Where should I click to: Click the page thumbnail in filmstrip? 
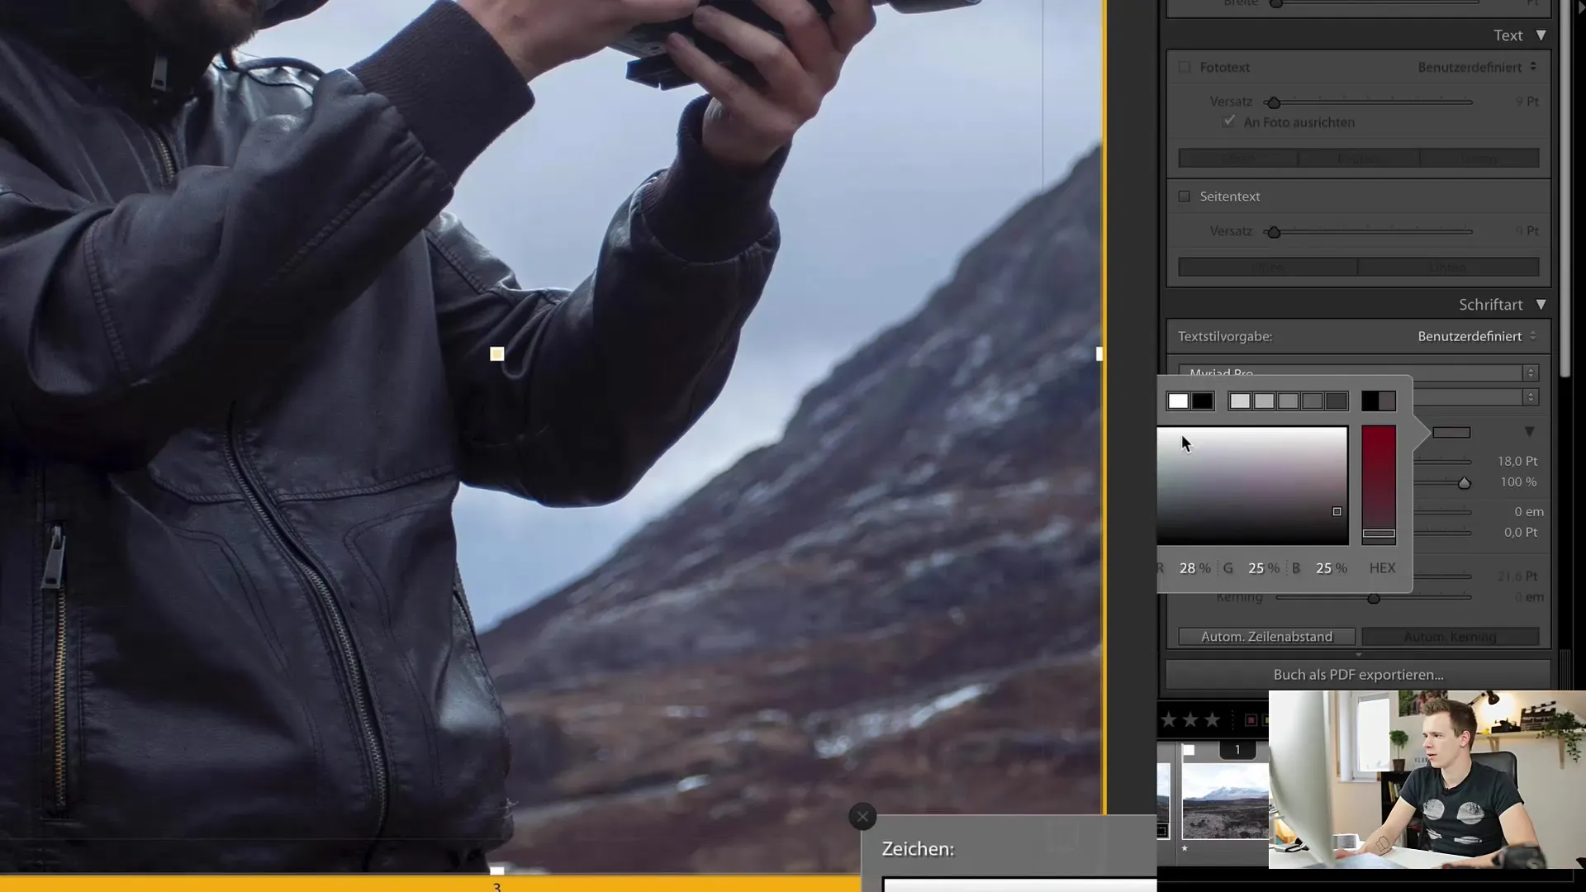[x=1226, y=800]
